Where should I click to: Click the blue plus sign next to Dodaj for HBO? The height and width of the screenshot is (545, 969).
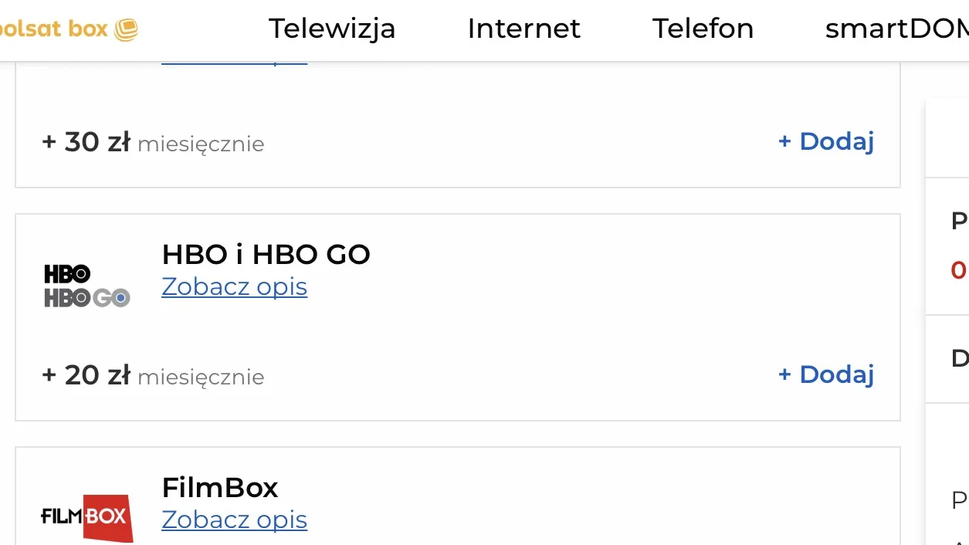(x=784, y=374)
